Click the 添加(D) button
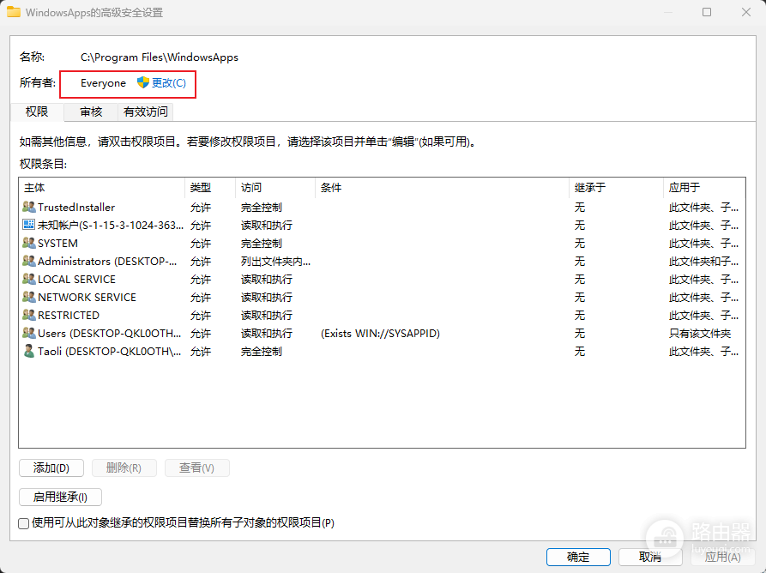Screen dimensions: 766x573 point(51,468)
